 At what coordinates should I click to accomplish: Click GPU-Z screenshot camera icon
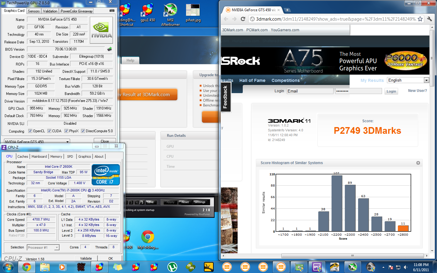pyautogui.click(x=112, y=10)
